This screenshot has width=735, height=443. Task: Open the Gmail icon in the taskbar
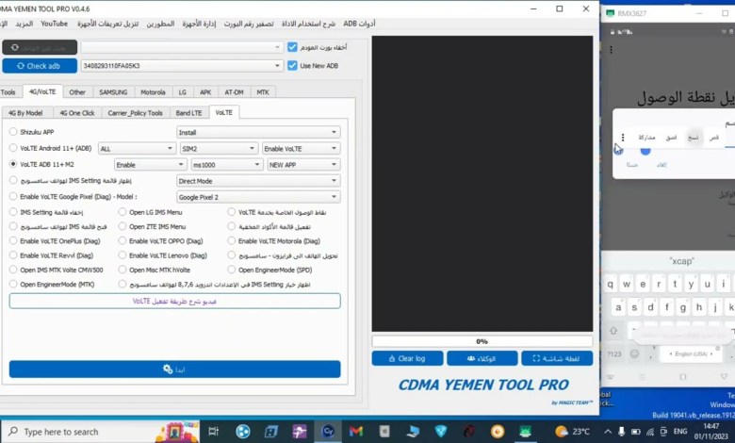point(355,432)
